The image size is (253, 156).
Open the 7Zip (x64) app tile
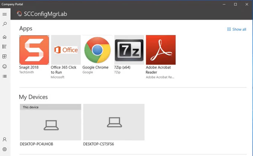(129, 50)
